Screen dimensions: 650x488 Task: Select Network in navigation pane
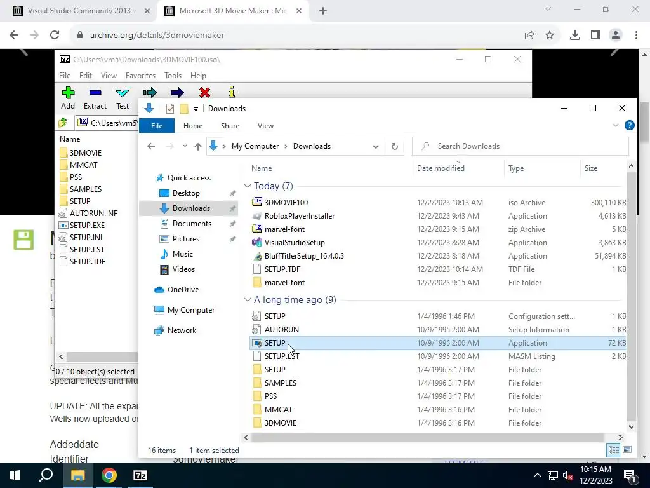point(182,330)
